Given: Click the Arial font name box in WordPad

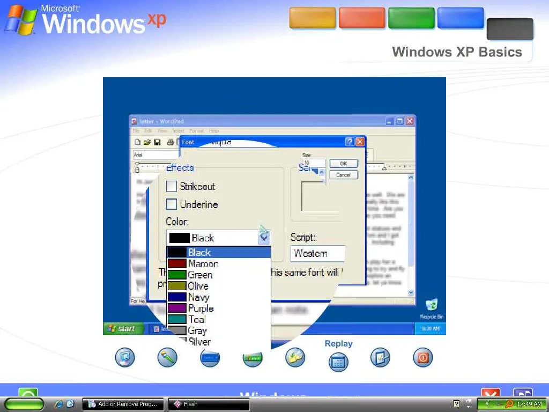Looking at the screenshot, I should click(x=156, y=154).
